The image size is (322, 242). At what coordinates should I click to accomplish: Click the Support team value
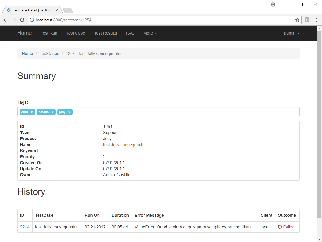click(x=111, y=133)
